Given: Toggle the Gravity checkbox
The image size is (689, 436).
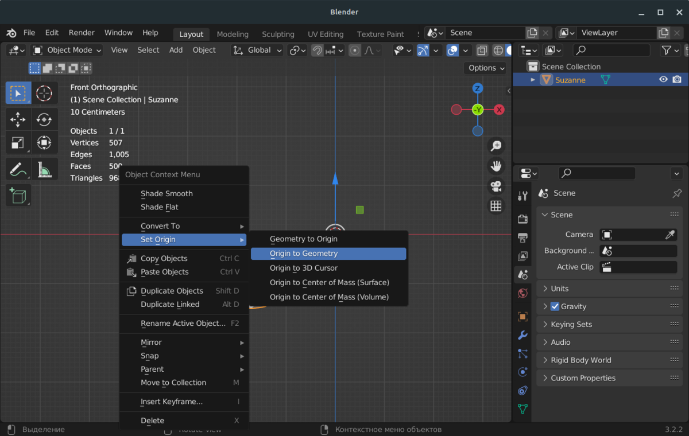Looking at the screenshot, I should (x=555, y=306).
